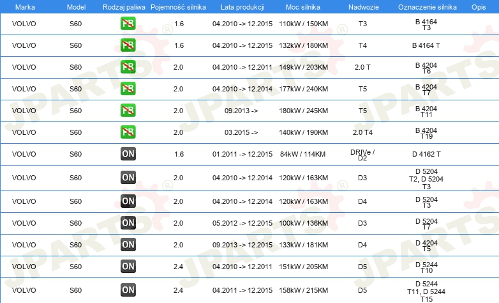Screen dimensions: 499x303
Task: Click the petrol icon in the 140kW / 190KM row
Action: point(128,132)
